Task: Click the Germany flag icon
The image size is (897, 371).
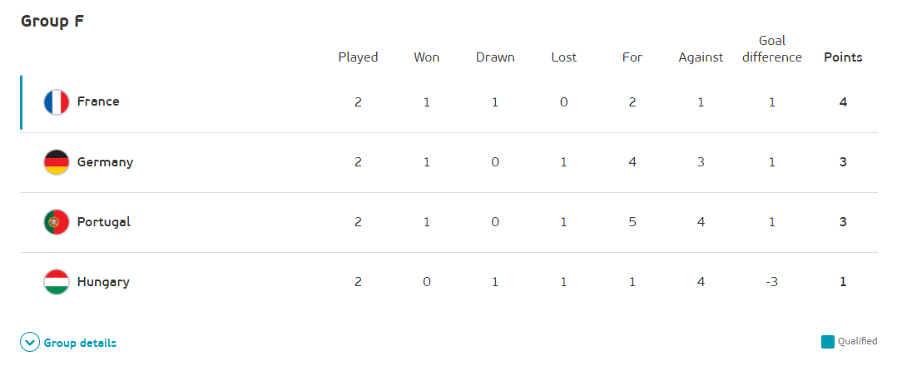Action: point(57,162)
